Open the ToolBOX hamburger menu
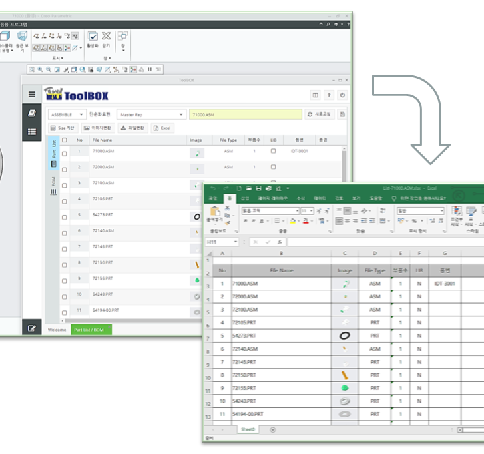 pos(31,95)
